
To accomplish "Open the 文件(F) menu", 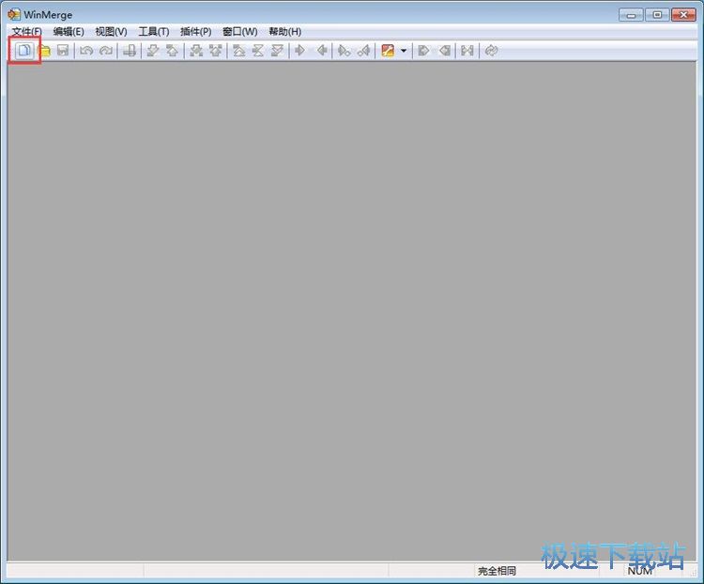I will tap(27, 32).
